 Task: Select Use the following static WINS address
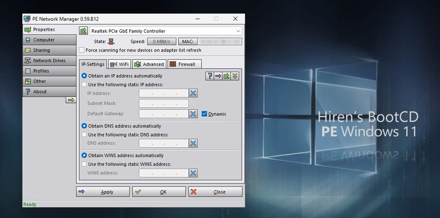pyautogui.click(x=84, y=164)
